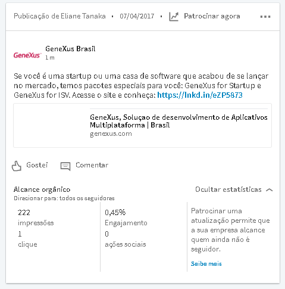Click the sponsor chart-arrow icon
The image size is (285, 289).
[x=174, y=17]
